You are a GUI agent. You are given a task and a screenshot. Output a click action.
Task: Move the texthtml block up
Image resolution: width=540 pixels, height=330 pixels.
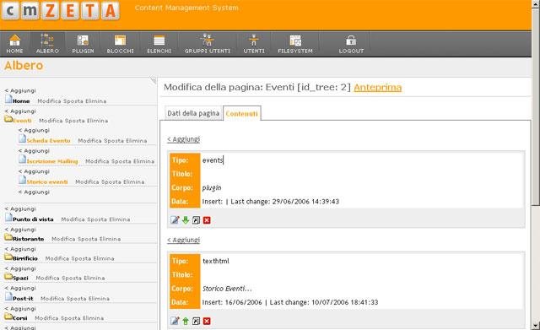click(x=186, y=321)
